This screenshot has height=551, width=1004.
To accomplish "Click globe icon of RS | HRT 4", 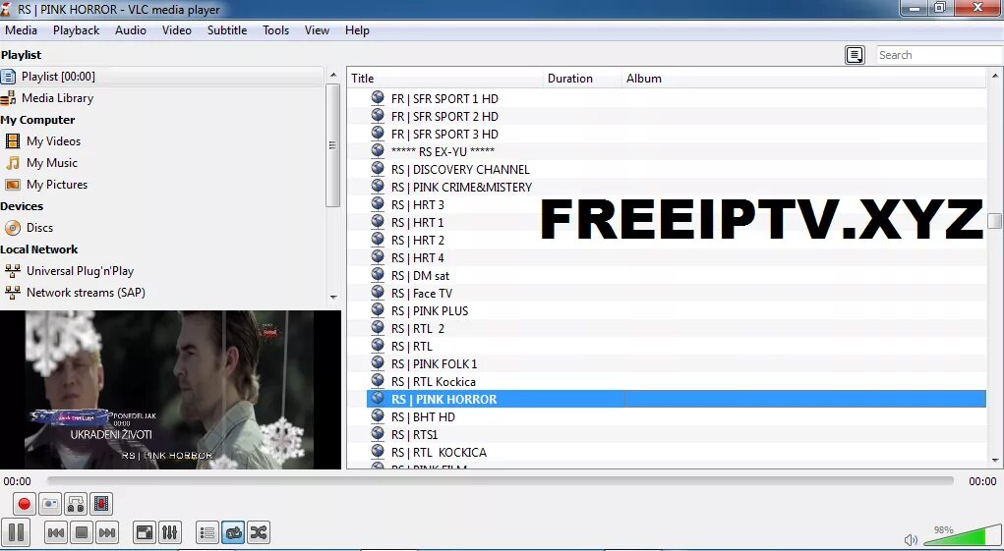I will pos(378,257).
